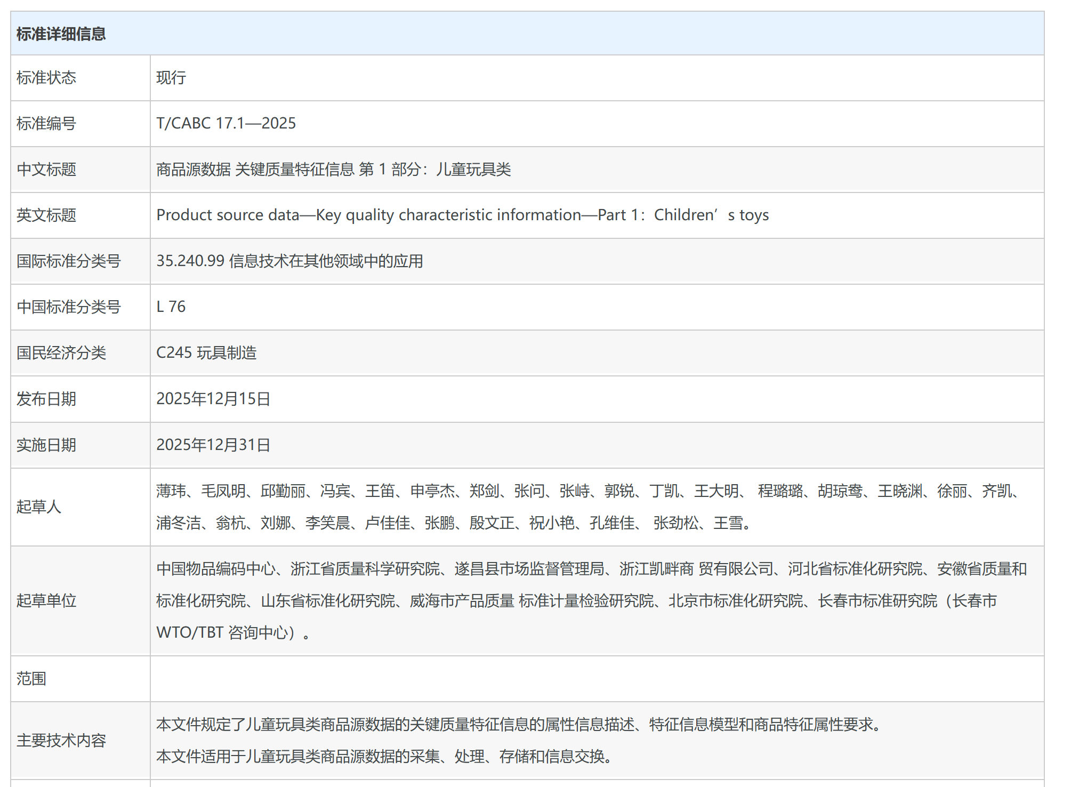Click the C245 玩具制造 value
This screenshot has width=1079, height=787.
pos(206,352)
